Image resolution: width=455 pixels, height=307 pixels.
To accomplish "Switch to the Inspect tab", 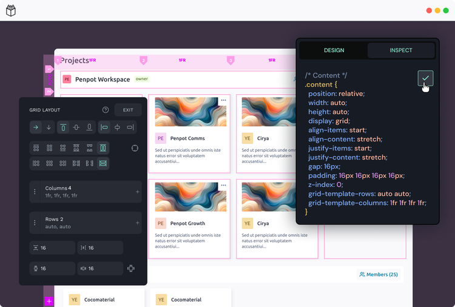I will [x=401, y=50].
